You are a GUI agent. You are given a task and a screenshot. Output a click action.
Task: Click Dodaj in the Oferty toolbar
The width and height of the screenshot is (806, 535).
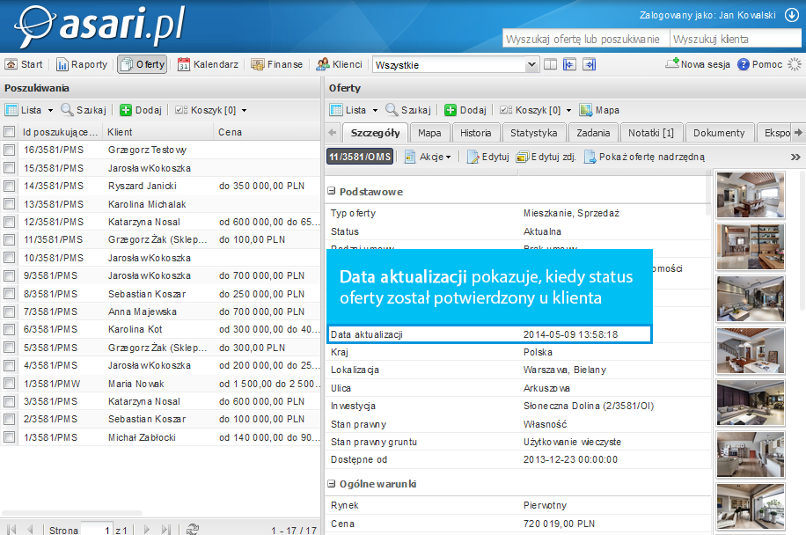coord(465,110)
